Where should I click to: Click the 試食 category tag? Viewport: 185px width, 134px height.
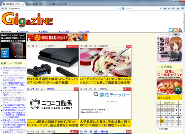click(x=129, y=46)
